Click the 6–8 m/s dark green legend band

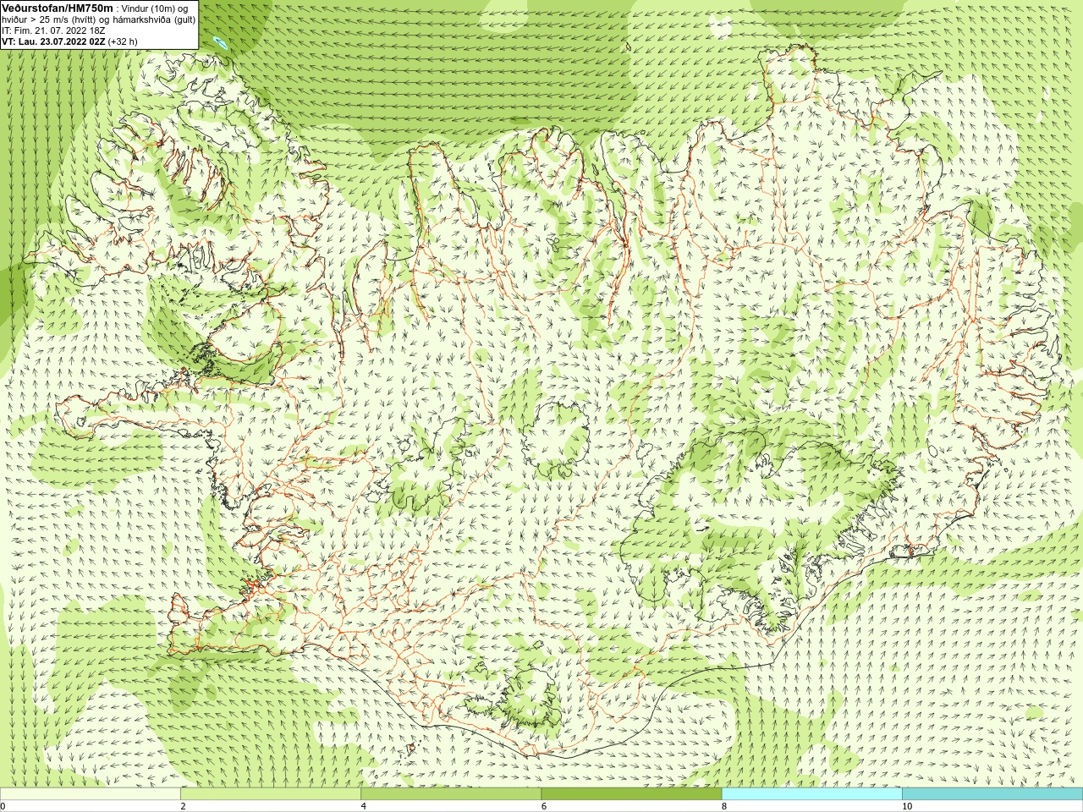[x=631, y=794]
